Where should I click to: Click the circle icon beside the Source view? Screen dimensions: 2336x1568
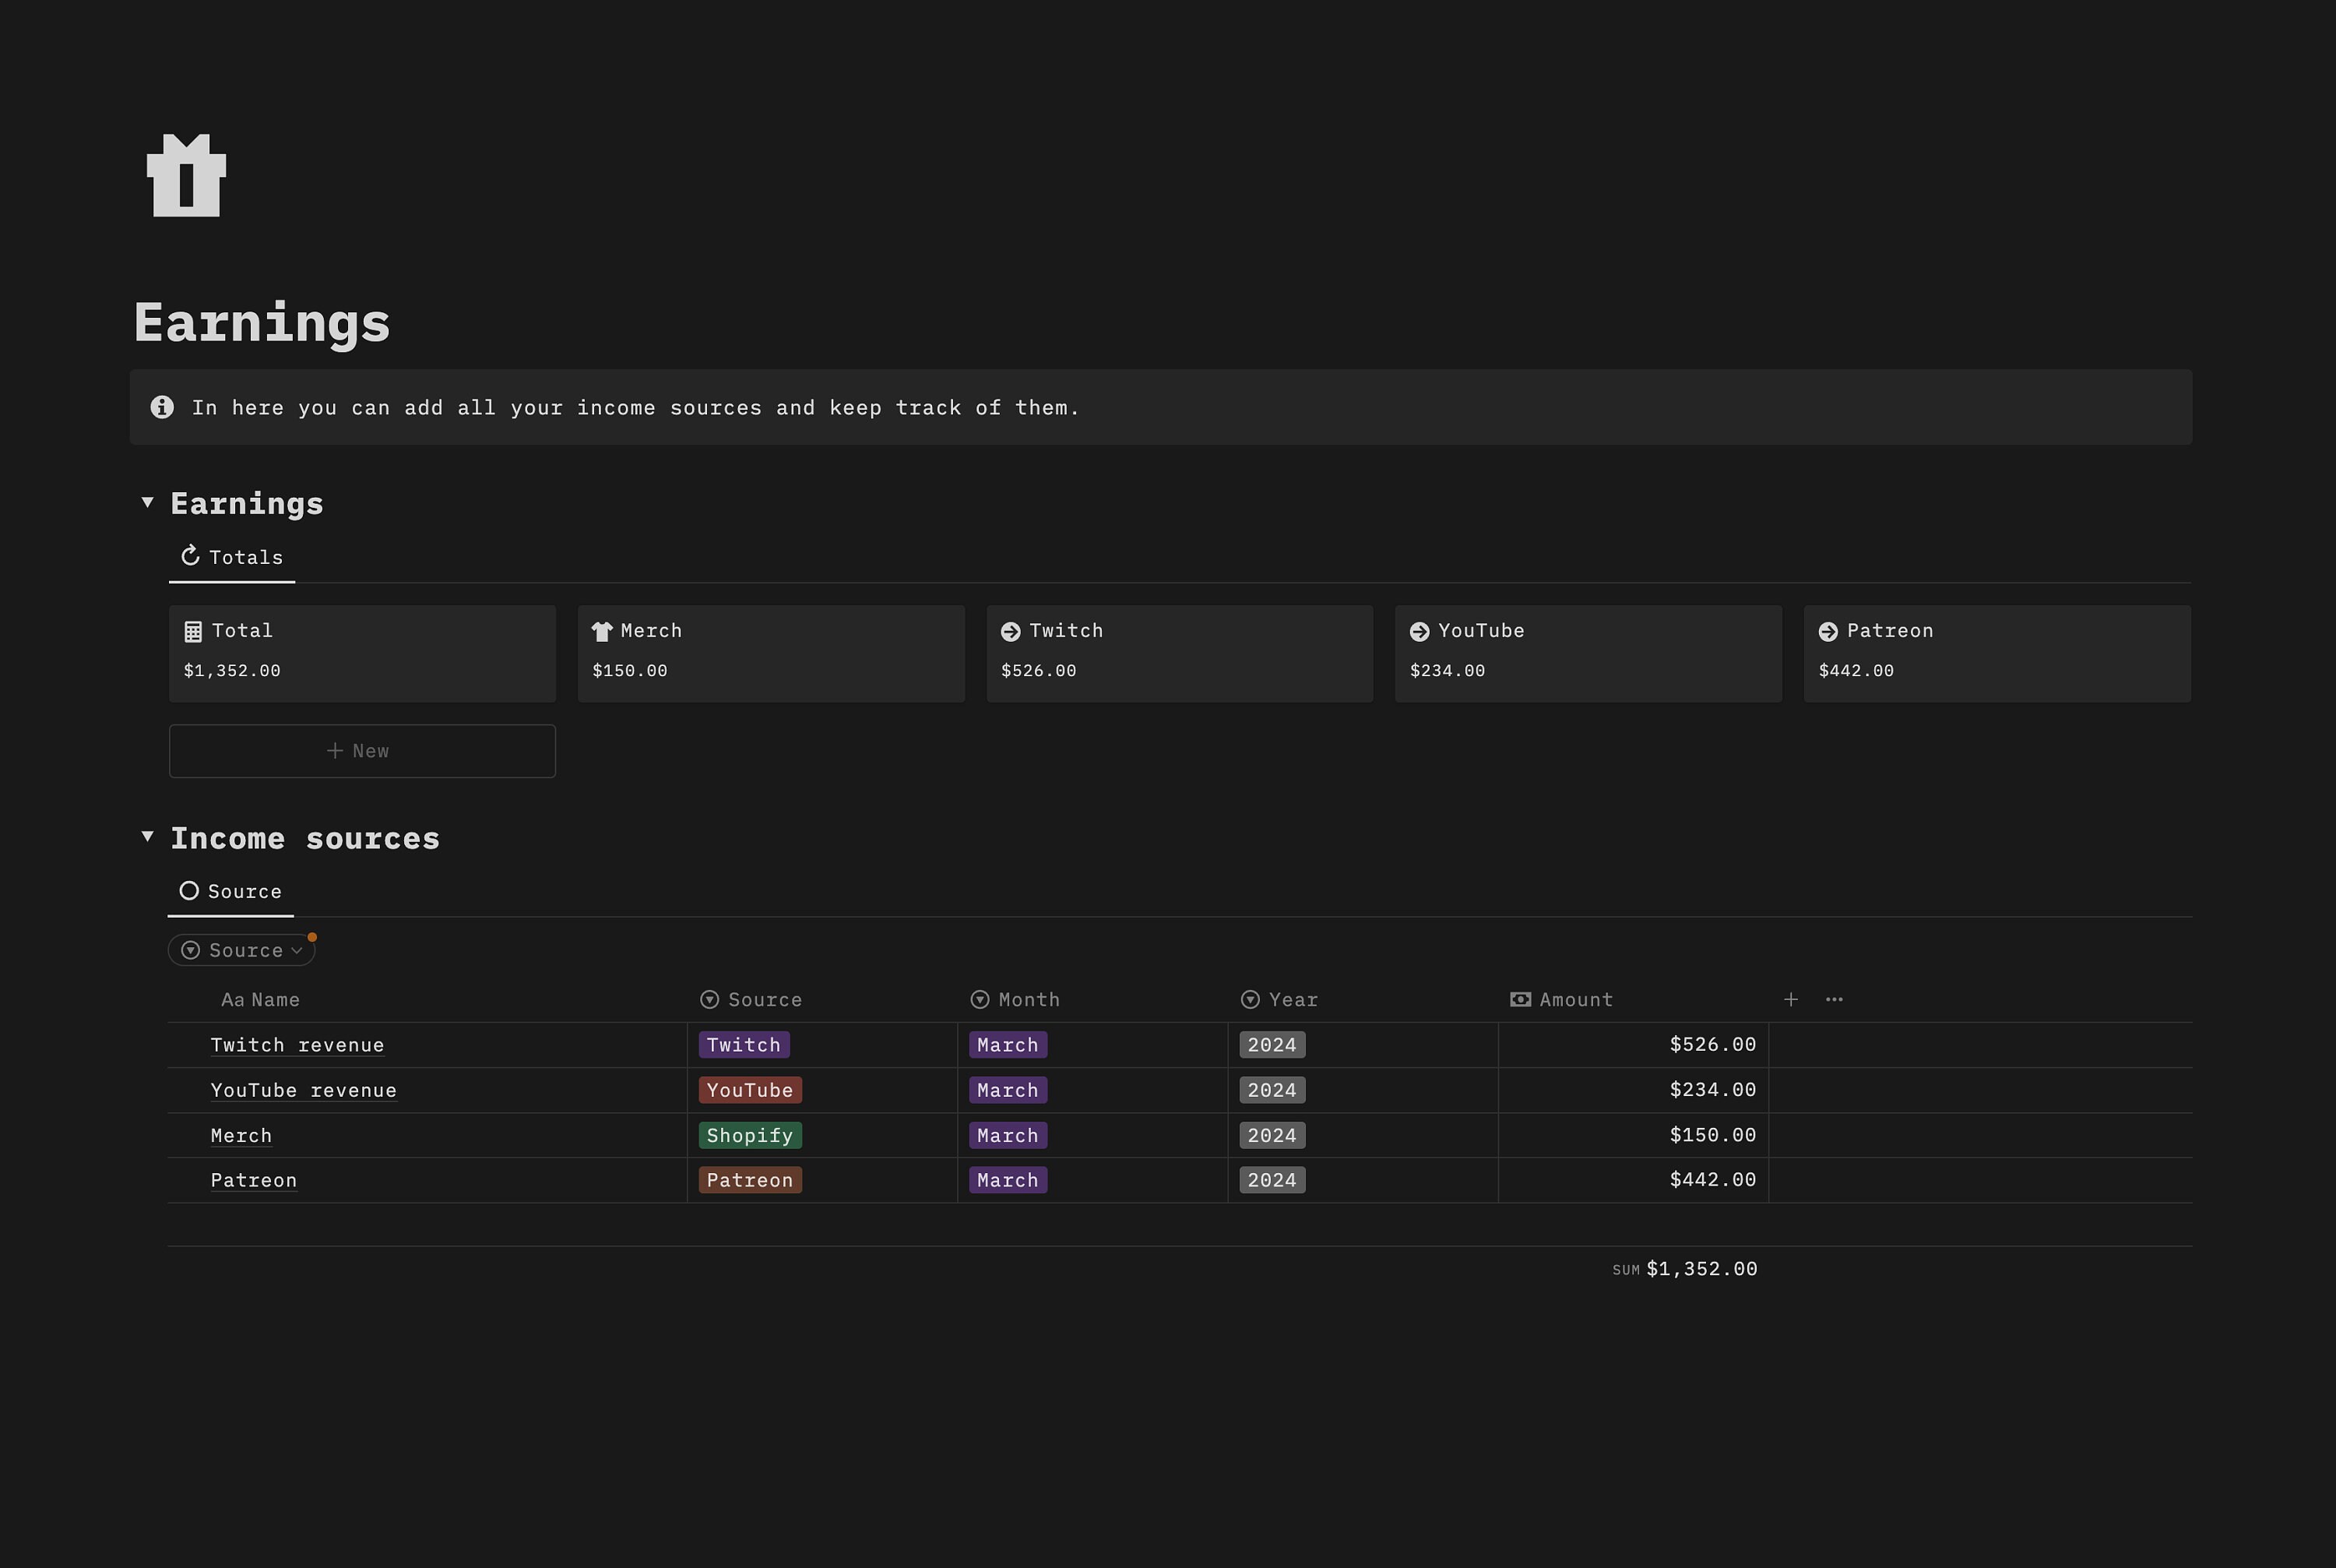189,890
